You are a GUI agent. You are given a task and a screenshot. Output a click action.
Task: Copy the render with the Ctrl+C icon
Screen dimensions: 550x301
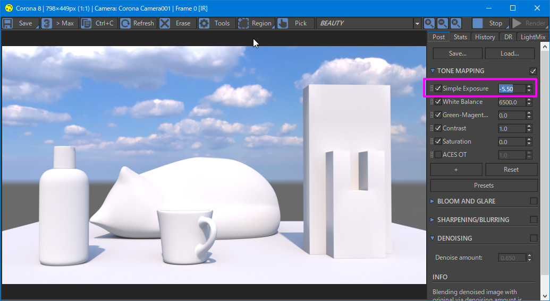coord(86,23)
